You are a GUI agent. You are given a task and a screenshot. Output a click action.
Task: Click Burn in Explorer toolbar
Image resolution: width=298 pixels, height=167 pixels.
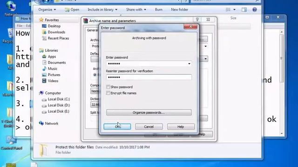click(159, 9)
